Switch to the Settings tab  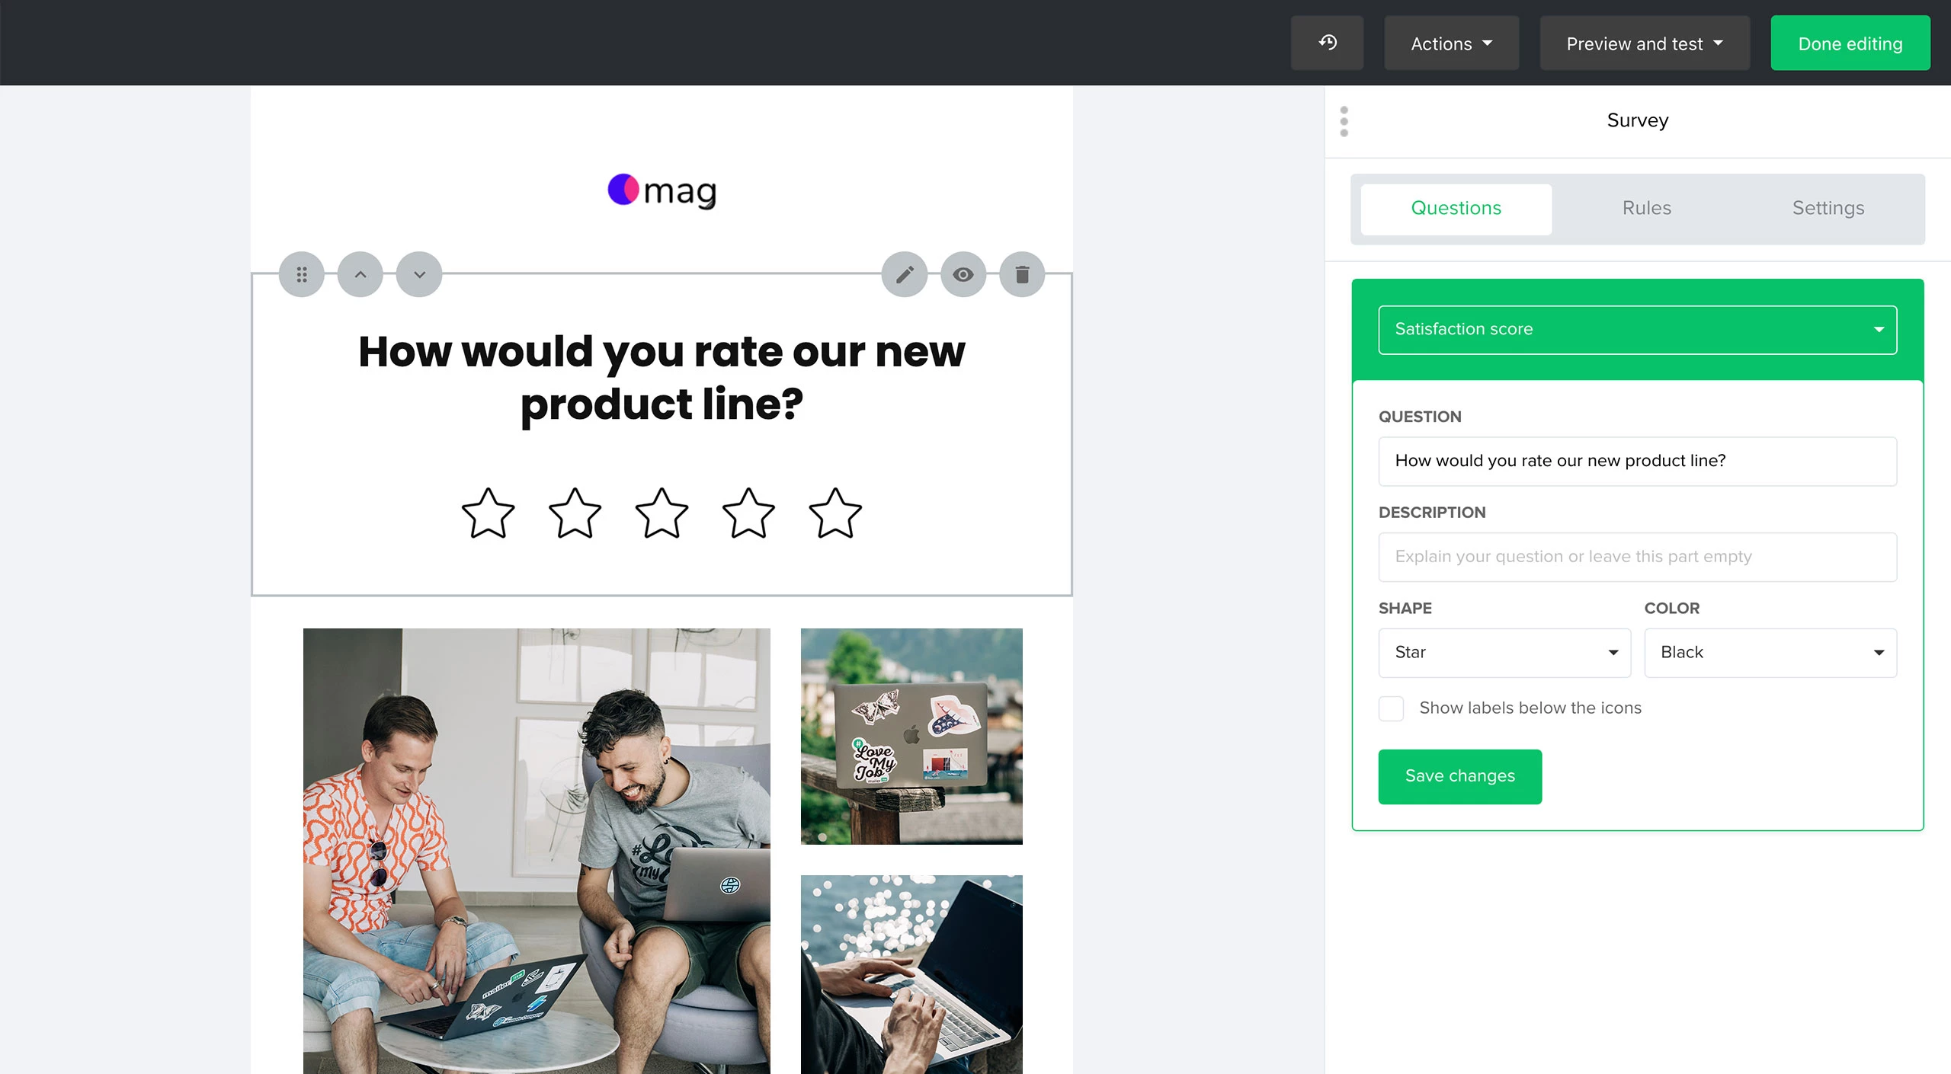point(1828,209)
